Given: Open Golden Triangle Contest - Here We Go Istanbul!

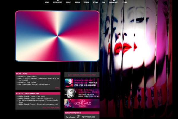Looking at the screenshot, I should [35, 98].
